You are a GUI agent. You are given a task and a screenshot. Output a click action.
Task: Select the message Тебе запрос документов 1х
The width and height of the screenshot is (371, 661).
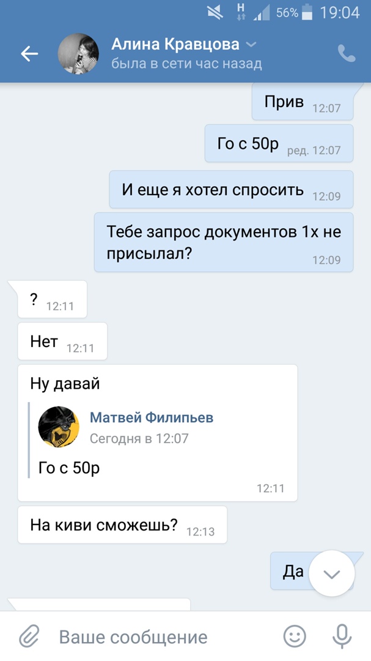click(224, 242)
